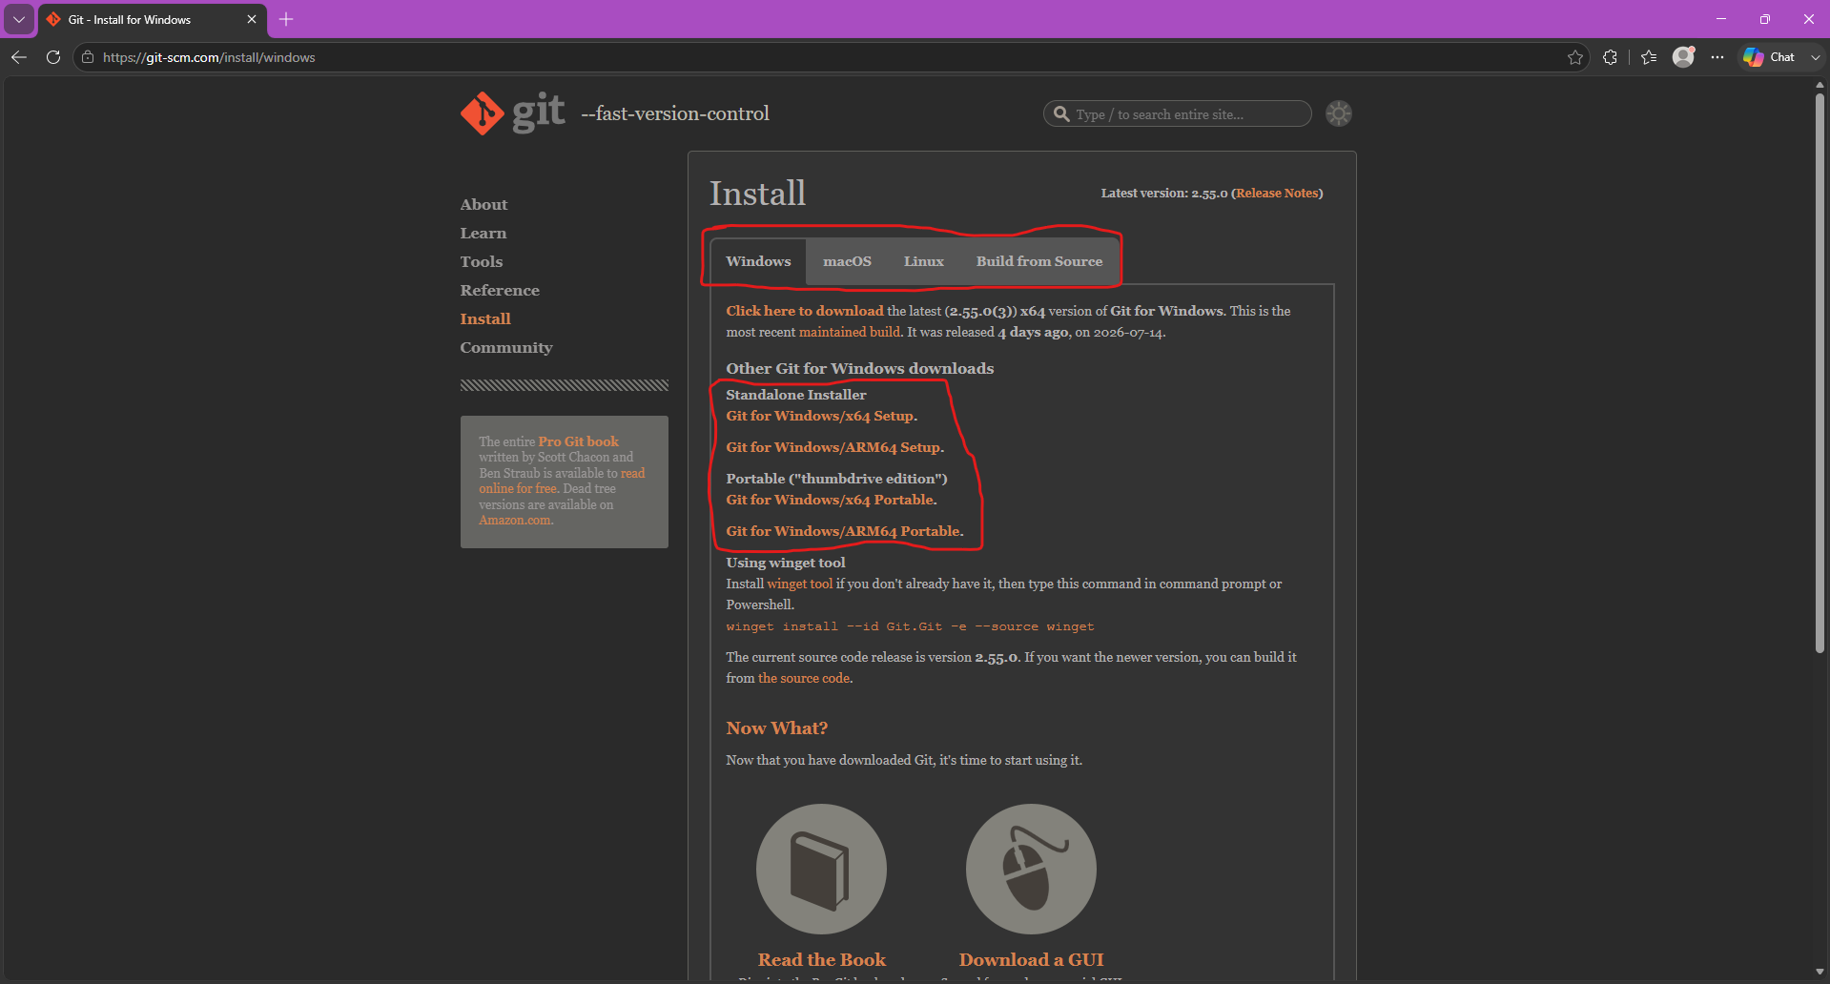Expand the chevron next to Chat
This screenshot has height=984, width=1830.
coord(1815,57)
